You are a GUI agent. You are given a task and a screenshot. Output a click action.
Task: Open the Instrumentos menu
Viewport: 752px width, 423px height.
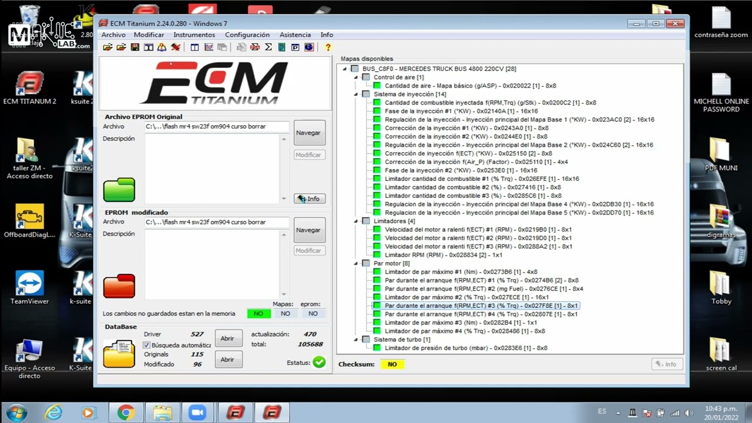(194, 35)
